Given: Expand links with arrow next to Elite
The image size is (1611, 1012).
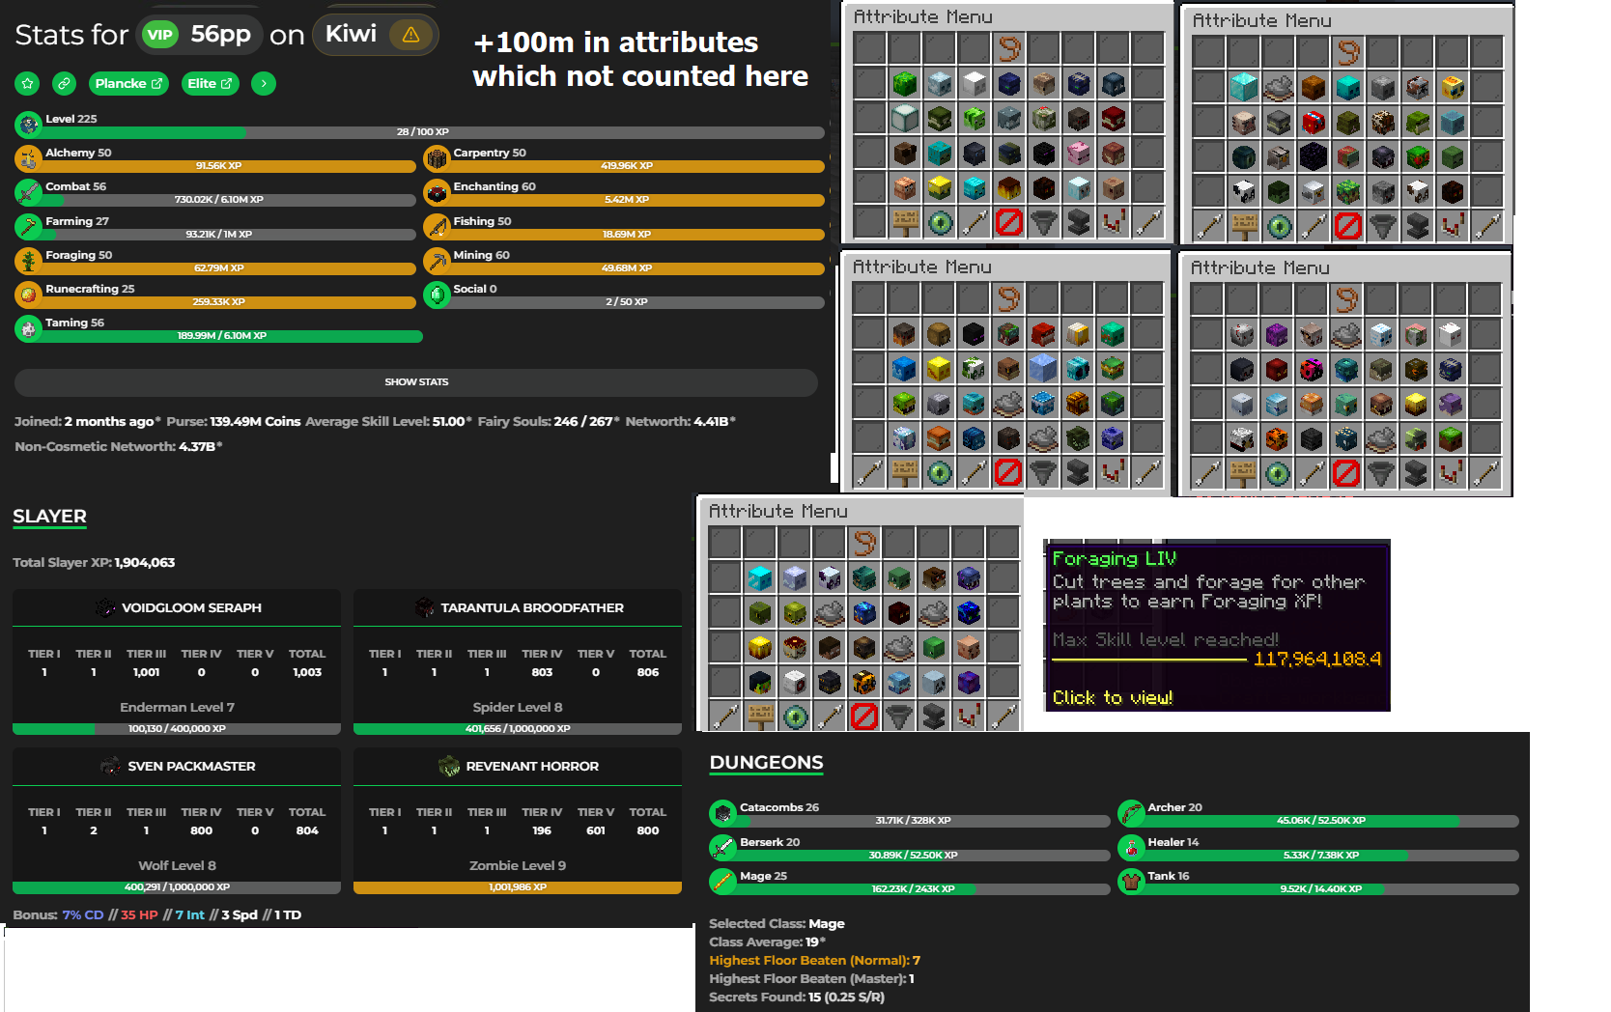Looking at the screenshot, I should [264, 84].
